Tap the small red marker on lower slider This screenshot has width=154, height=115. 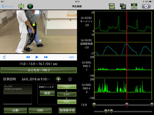point(109,111)
